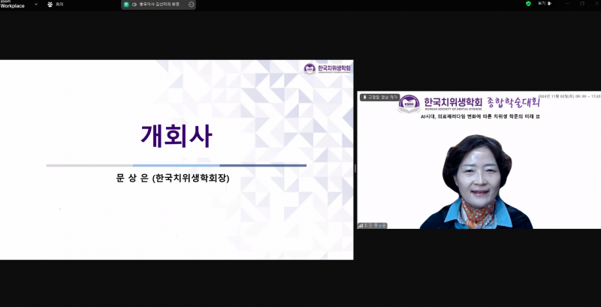This screenshot has height=307, width=601.
Task: Click the shared 개회사 slide
Action: (177, 160)
